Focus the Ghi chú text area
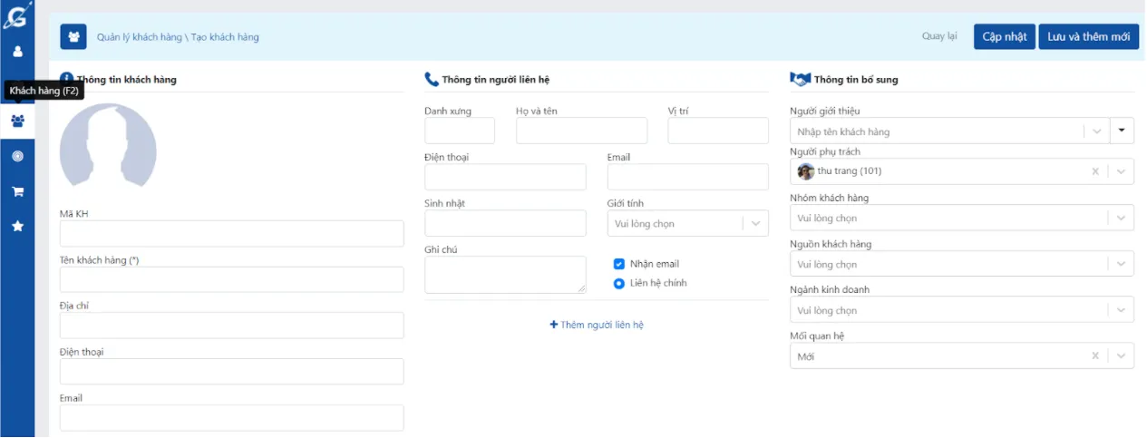1147x438 pixels. 505,275
